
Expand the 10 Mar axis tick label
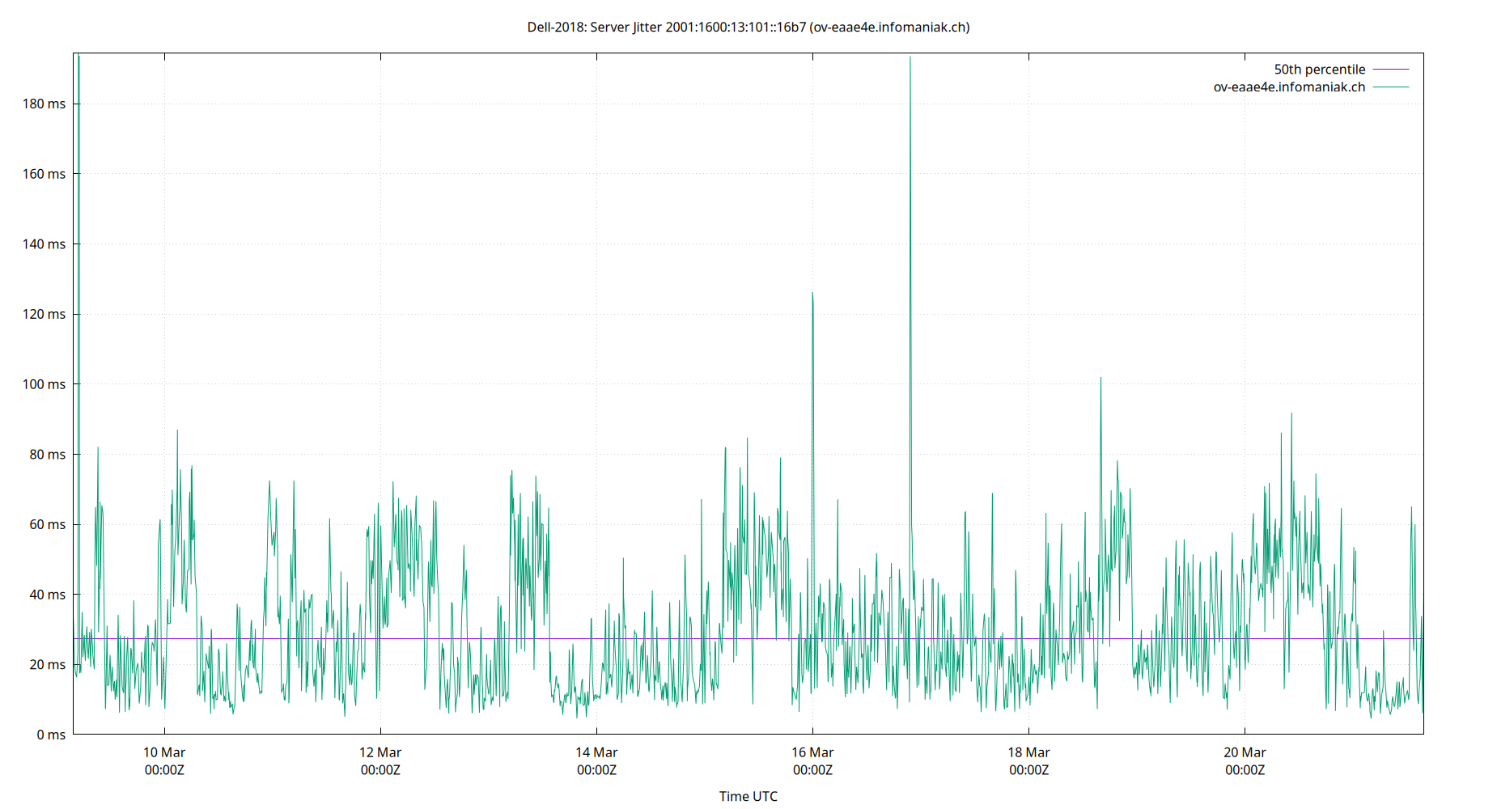click(x=164, y=752)
